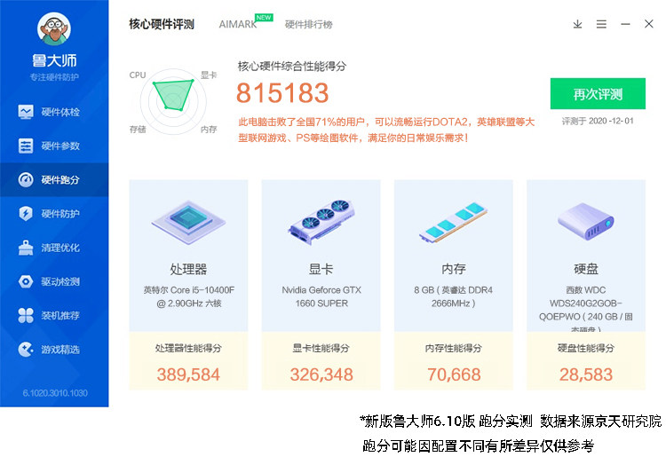The height and width of the screenshot is (457, 666).
Task: Click the Lu Dashi avatar logo
Action: [x=54, y=29]
